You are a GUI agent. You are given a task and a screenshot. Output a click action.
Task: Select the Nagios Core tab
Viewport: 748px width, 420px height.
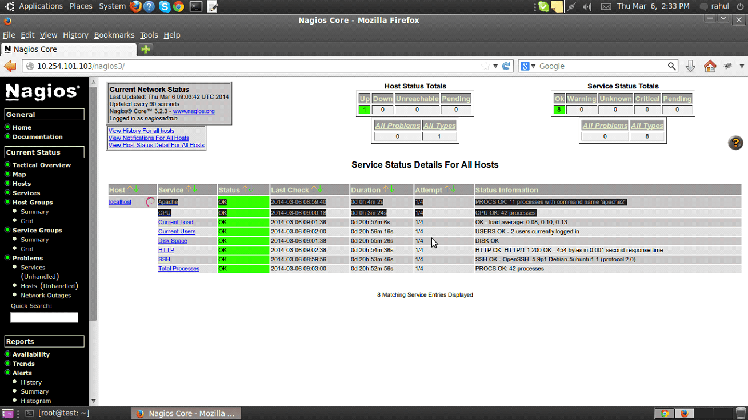(69, 49)
